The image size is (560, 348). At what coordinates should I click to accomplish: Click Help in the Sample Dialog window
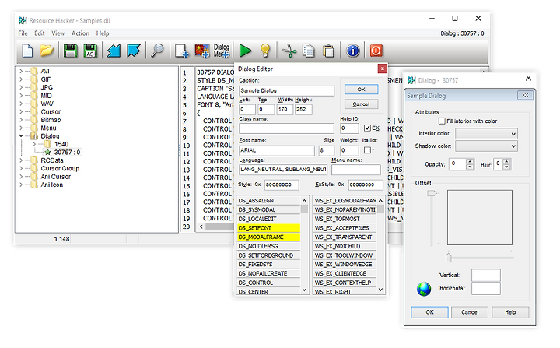pyautogui.click(x=510, y=312)
